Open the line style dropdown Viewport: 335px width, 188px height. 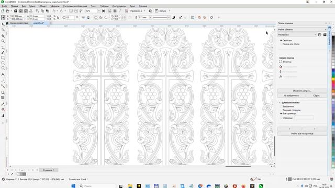[169, 17]
